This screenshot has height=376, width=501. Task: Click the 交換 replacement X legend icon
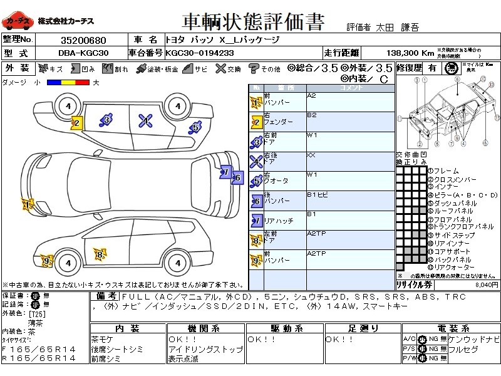220,68
